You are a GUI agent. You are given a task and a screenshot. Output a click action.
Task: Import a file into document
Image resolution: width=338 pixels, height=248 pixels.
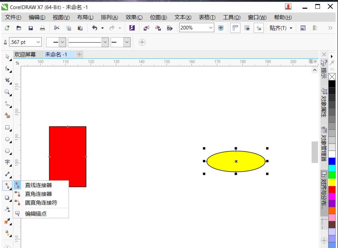click(x=146, y=28)
